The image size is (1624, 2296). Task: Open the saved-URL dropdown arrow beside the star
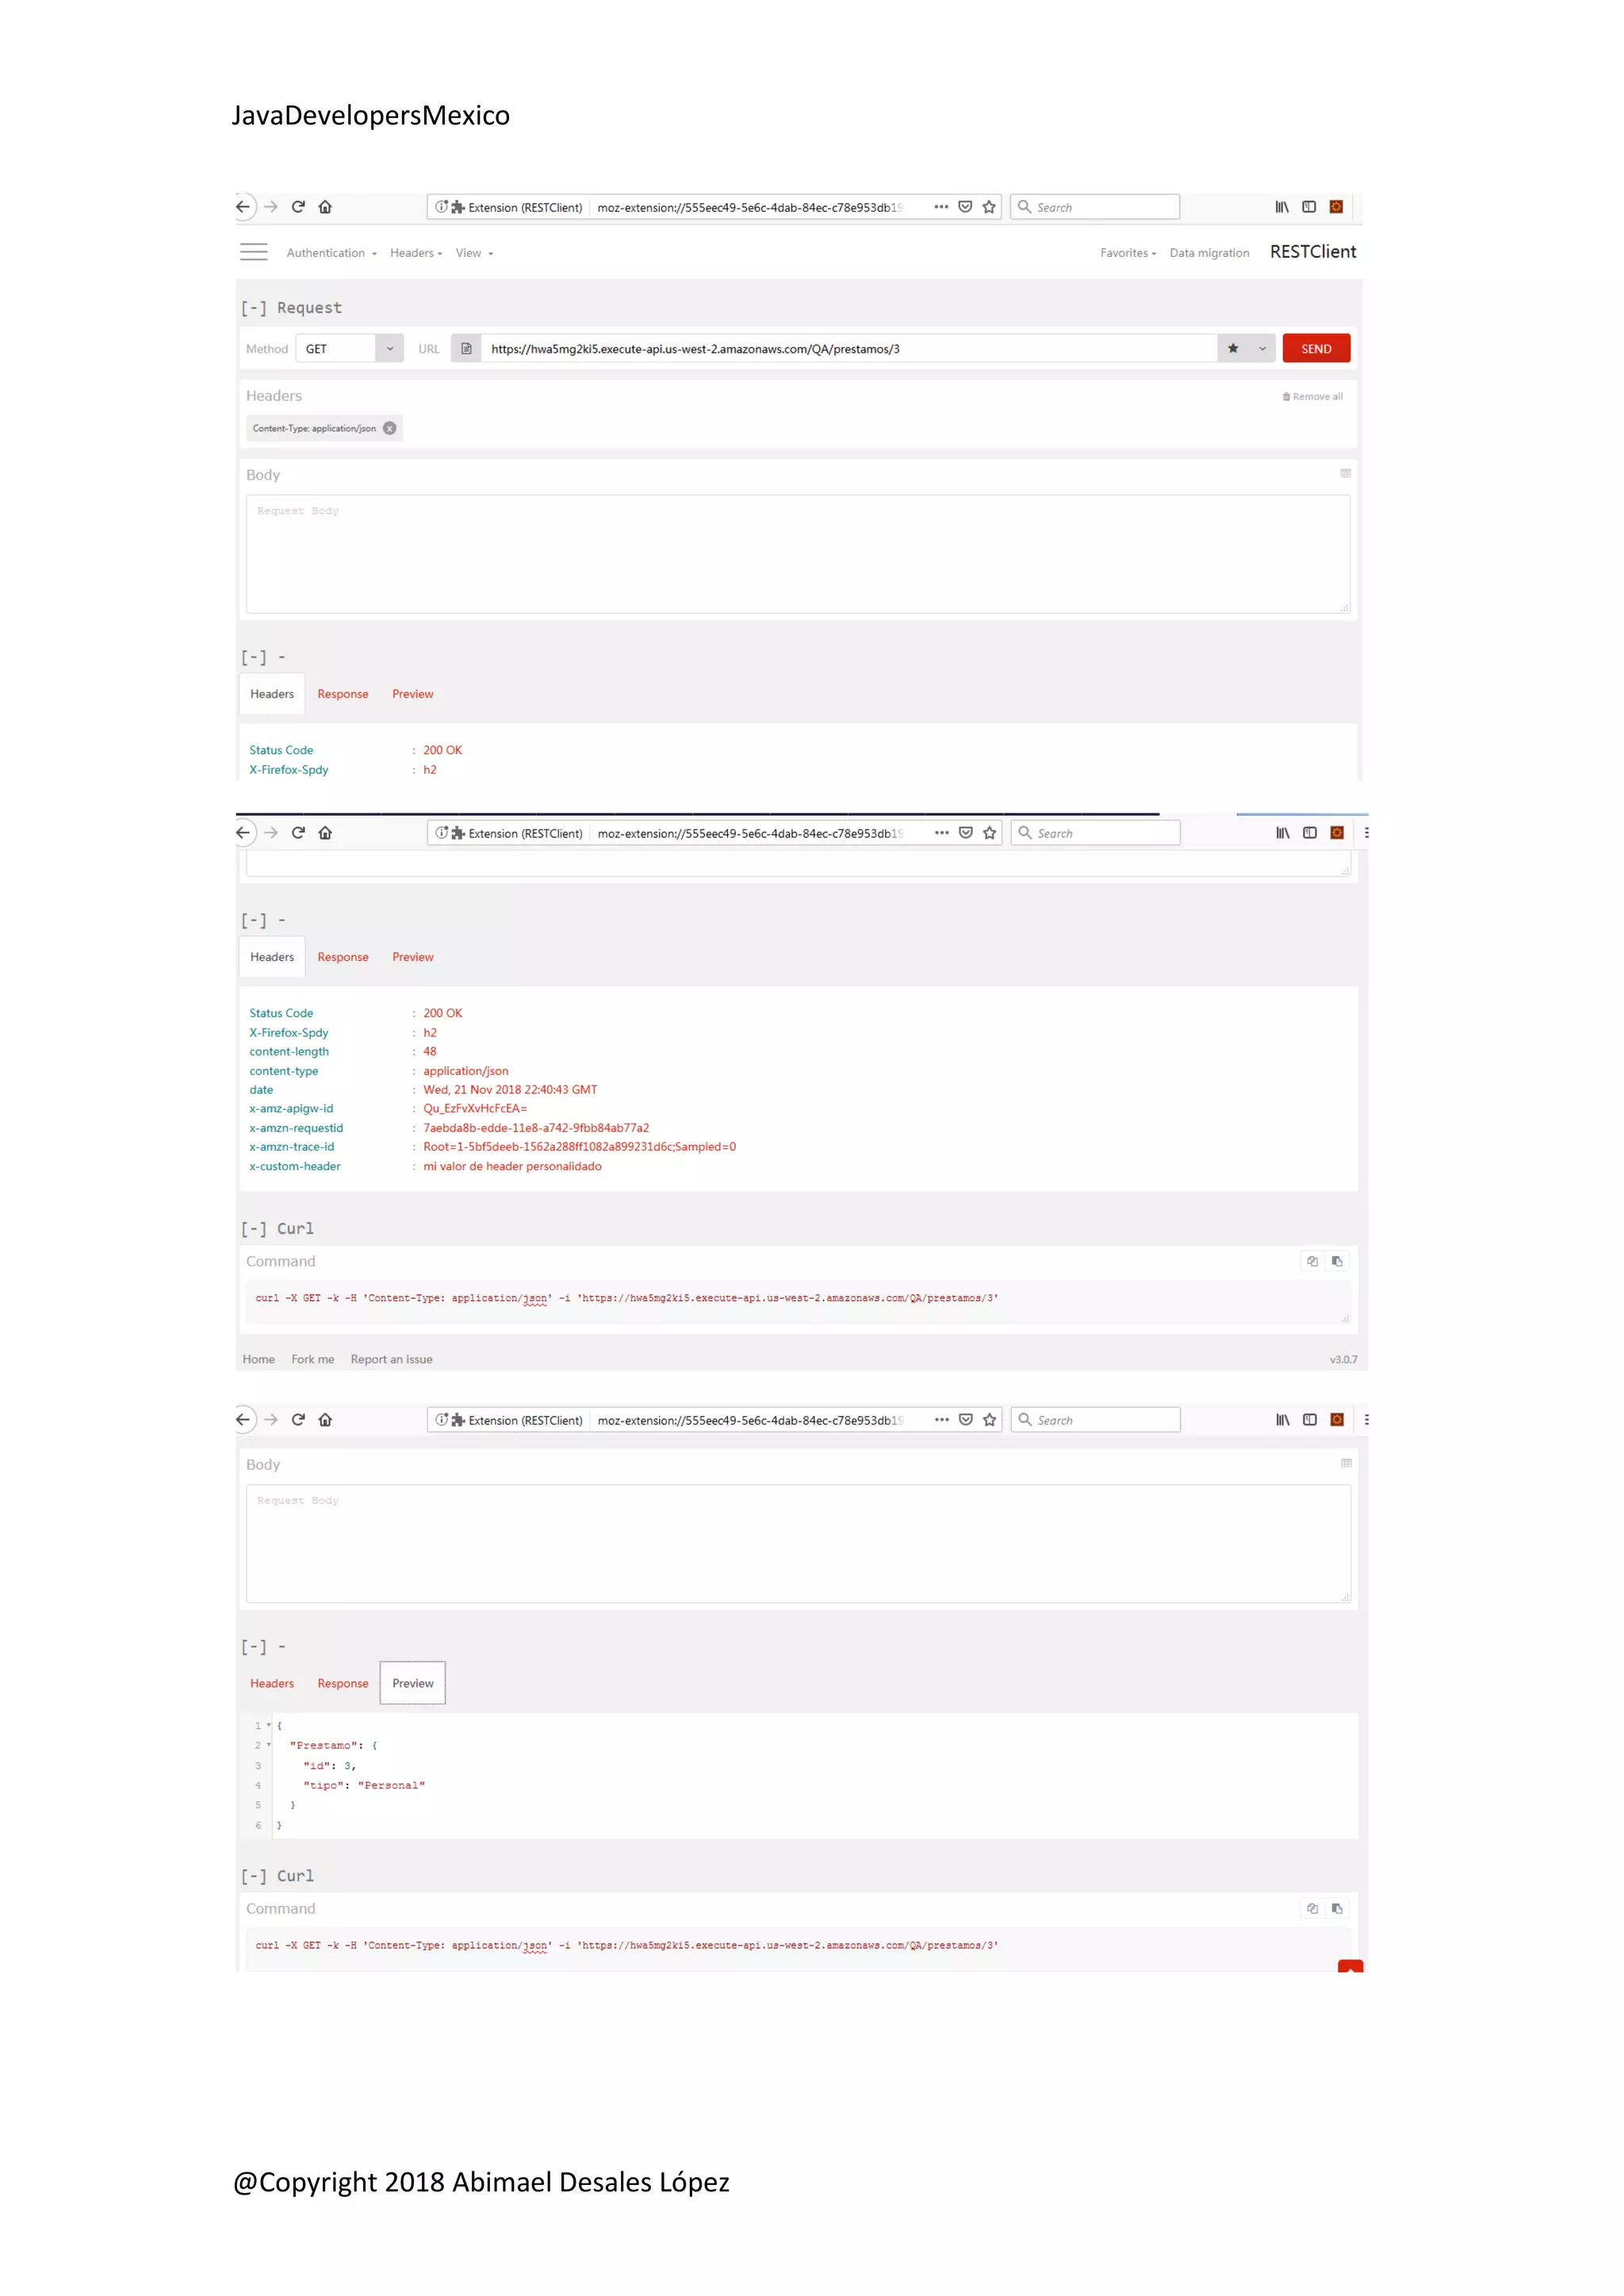[x=1262, y=349]
